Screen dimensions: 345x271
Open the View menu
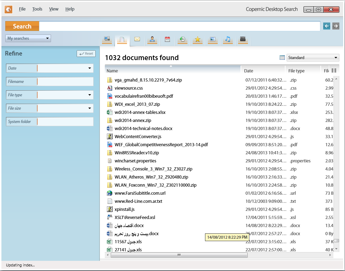54,9
